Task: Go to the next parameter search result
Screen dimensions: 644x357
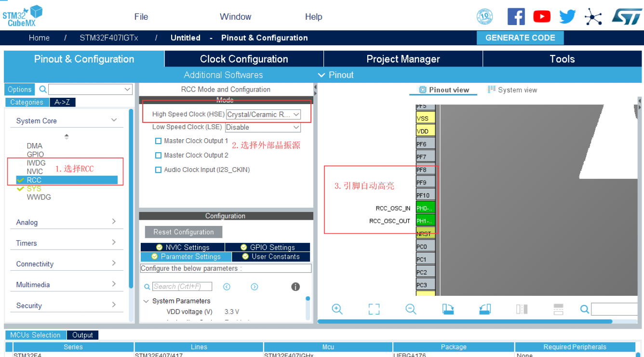Action: 255,287
